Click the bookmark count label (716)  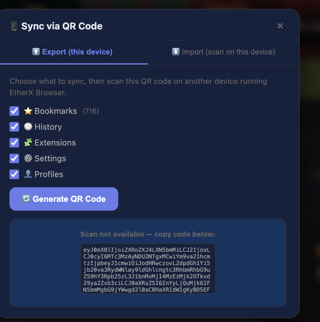90,111
